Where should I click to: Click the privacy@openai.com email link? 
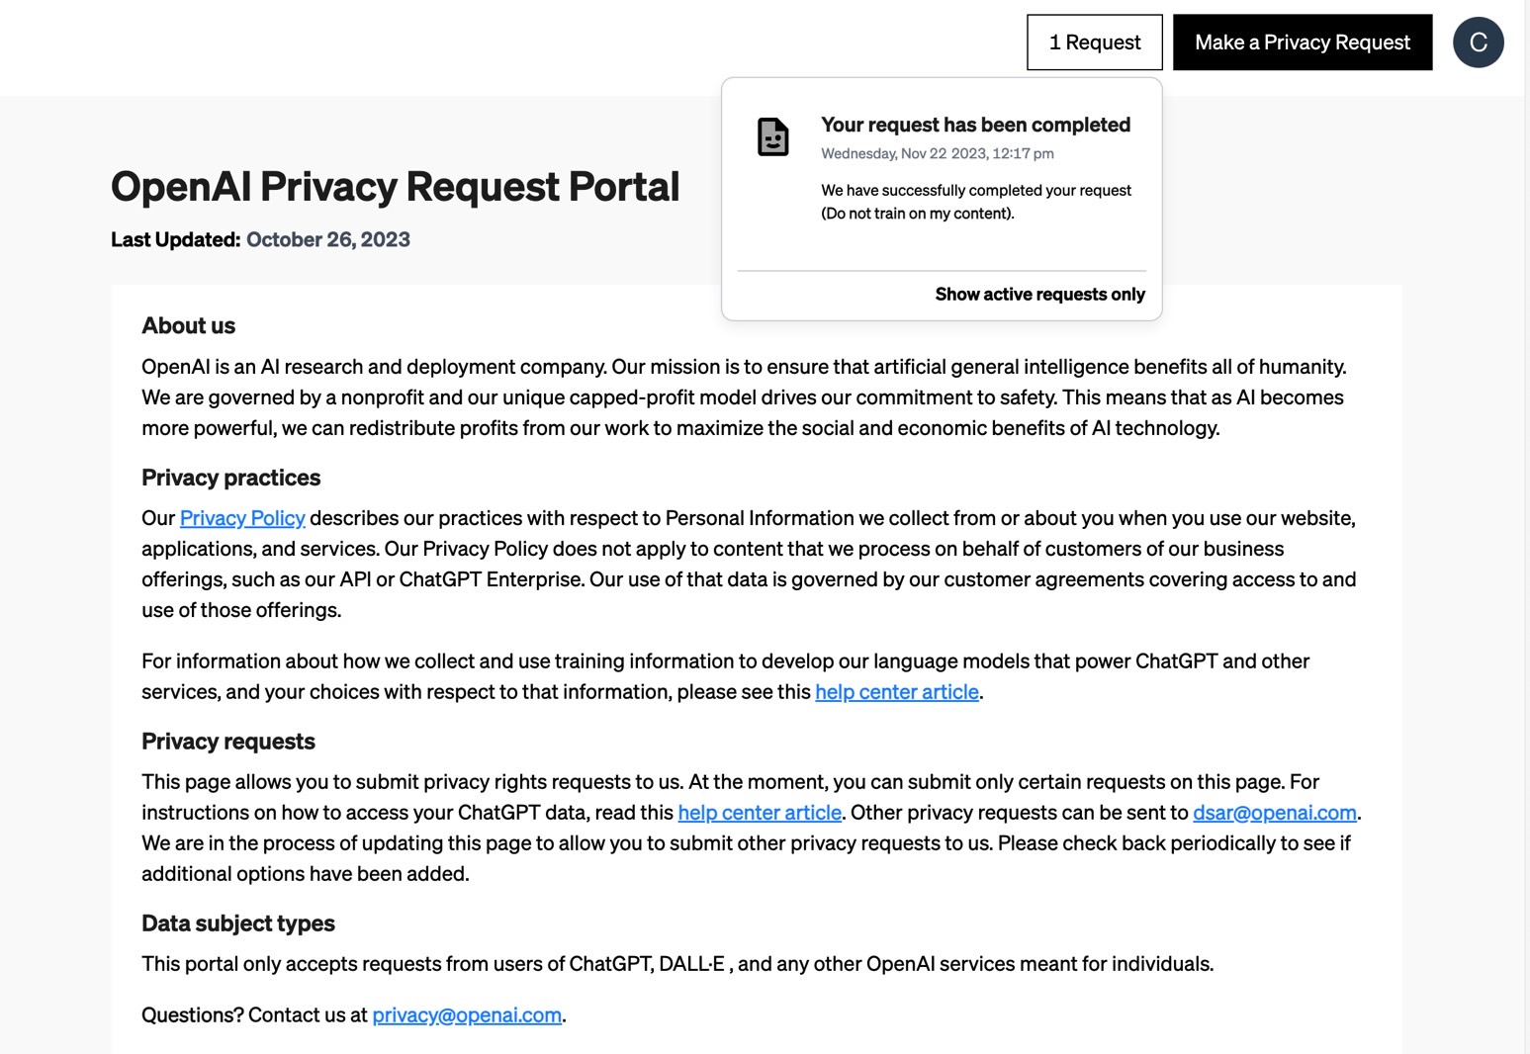[467, 1015]
